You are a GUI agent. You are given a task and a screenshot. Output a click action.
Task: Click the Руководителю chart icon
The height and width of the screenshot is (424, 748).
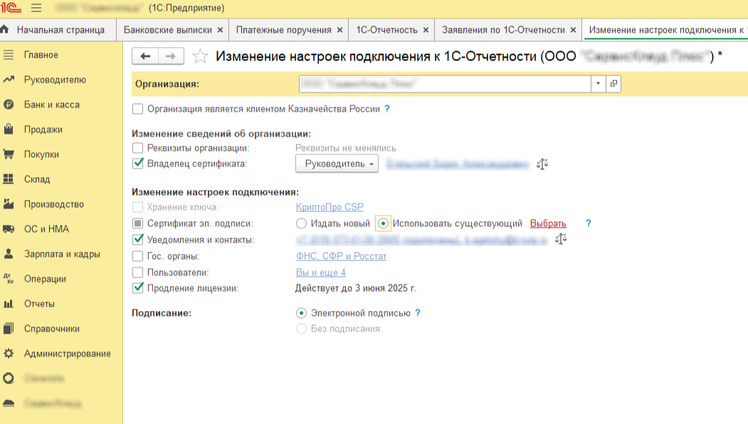(x=9, y=80)
